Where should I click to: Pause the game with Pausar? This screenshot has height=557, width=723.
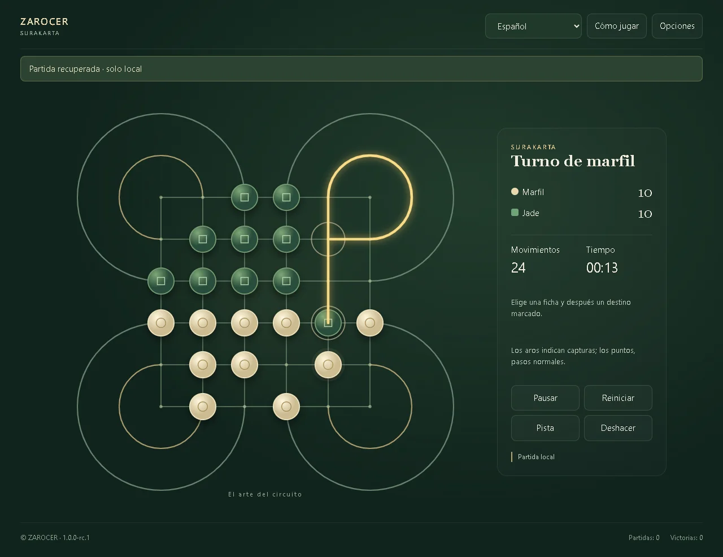click(x=545, y=398)
